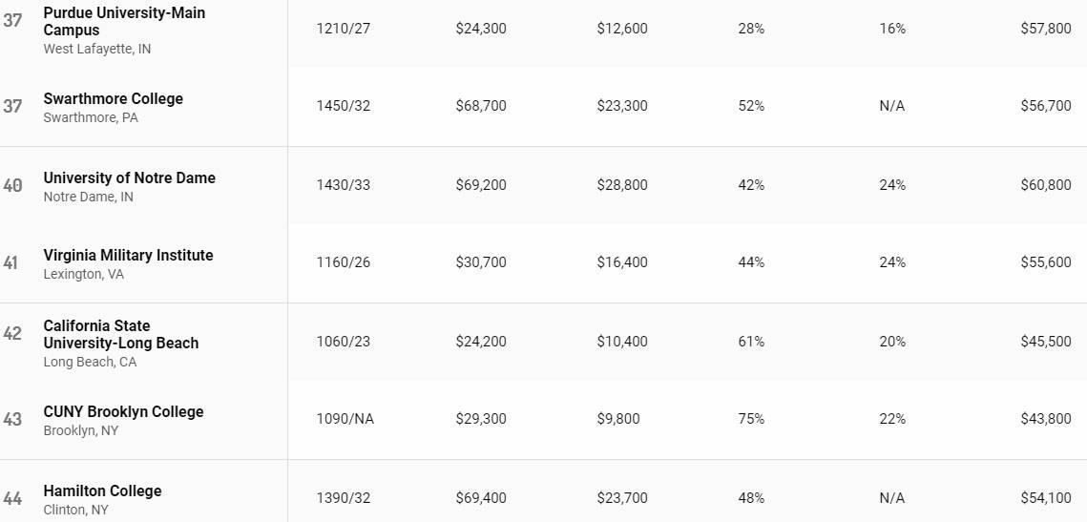The width and height of the screenshot is (1087, 522).
Task: Click the Hamilton College link
Action: [x=102, y=491]
